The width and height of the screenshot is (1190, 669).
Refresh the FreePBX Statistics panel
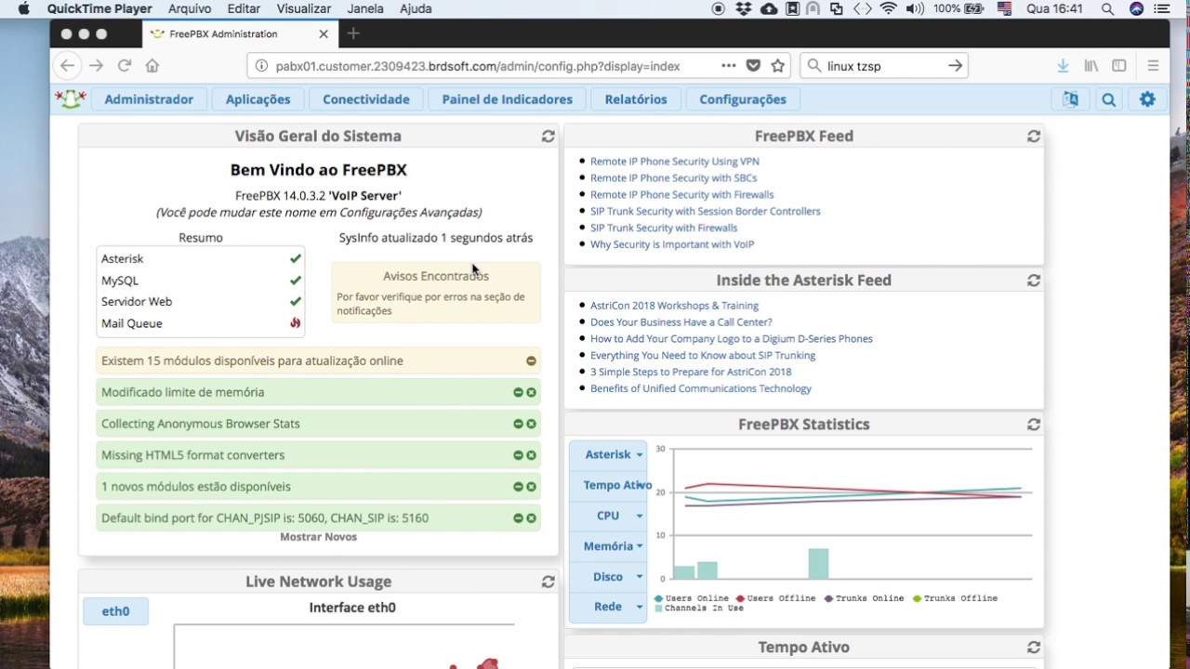coord(1034,424)
